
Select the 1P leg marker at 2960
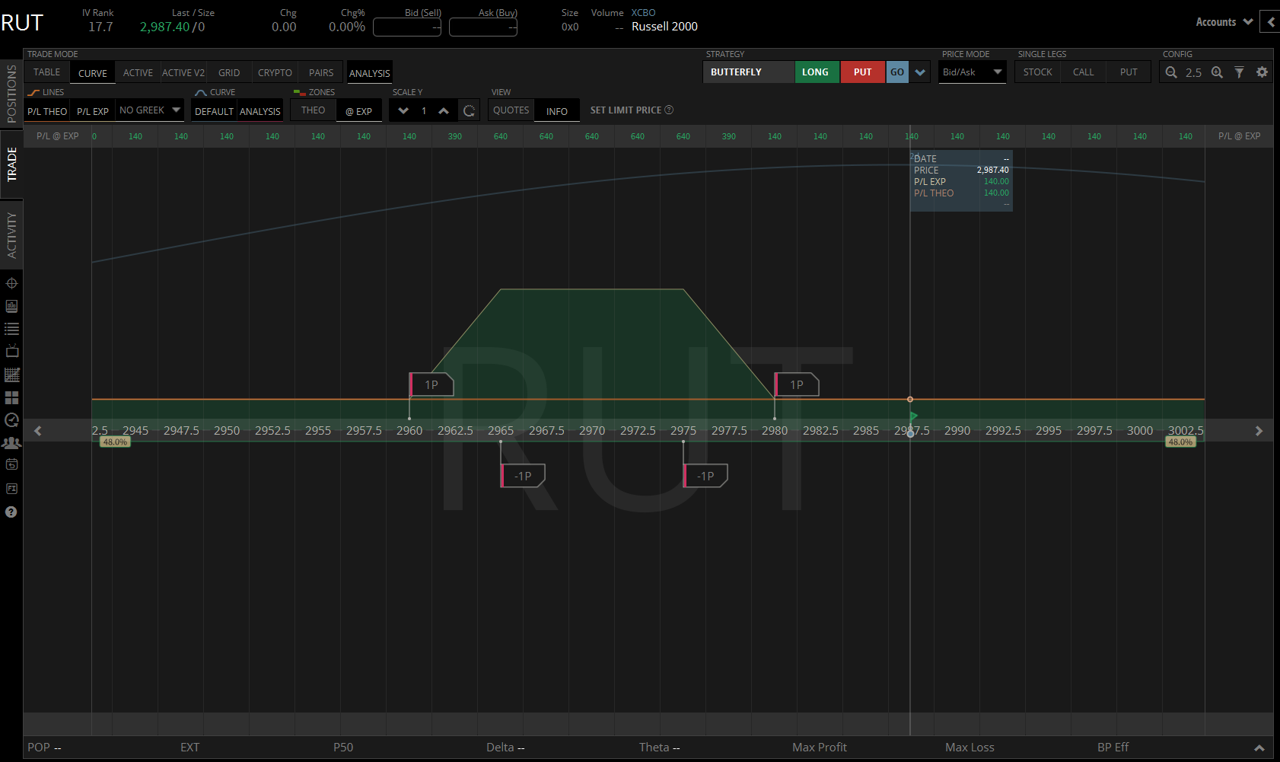point(431,384)
